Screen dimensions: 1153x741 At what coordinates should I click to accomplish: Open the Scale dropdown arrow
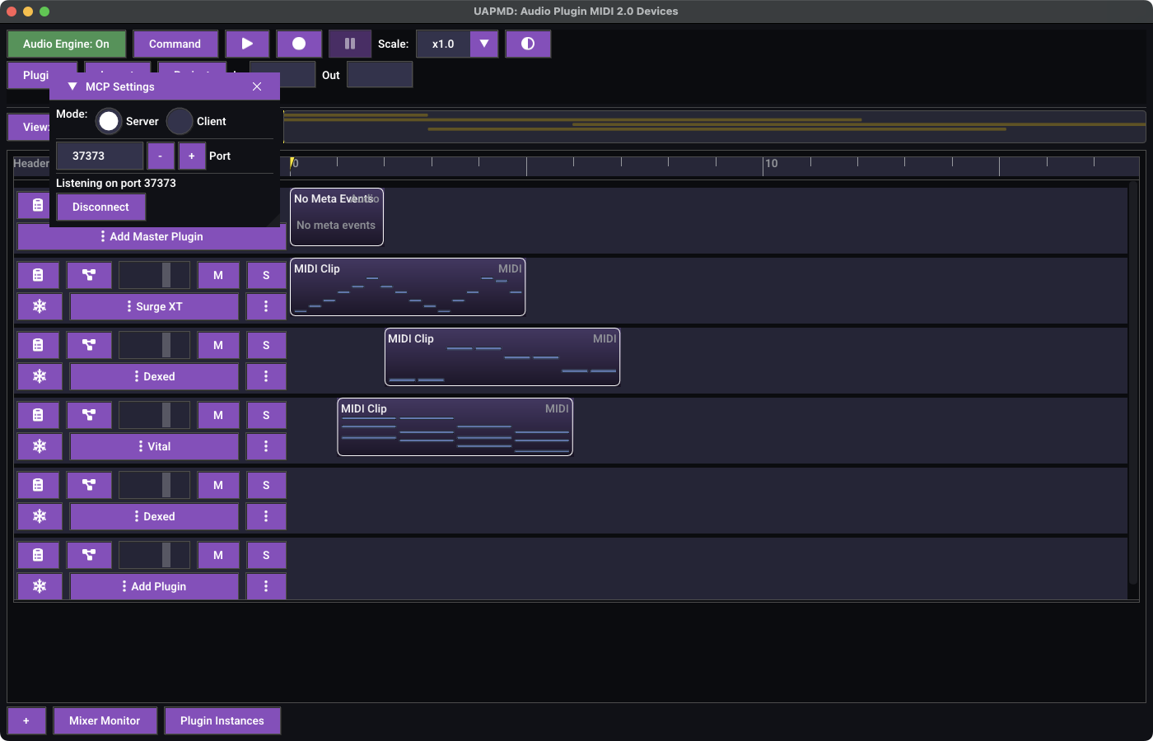pos(484,44)
